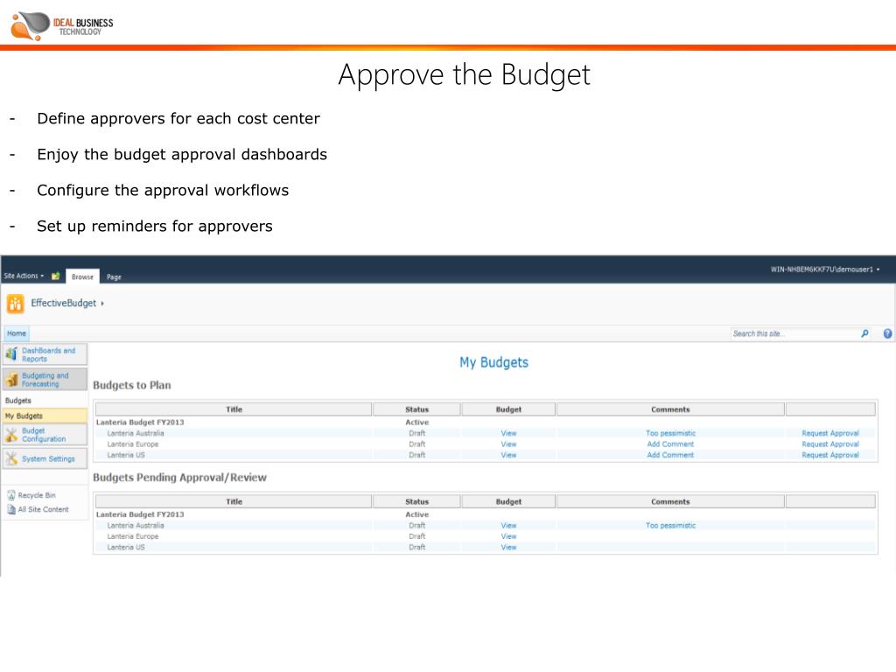The height and width of the screenshot is (672, 896).
Task: Switch to the Page ribbon tab
Action: click(x=114, y=277)
